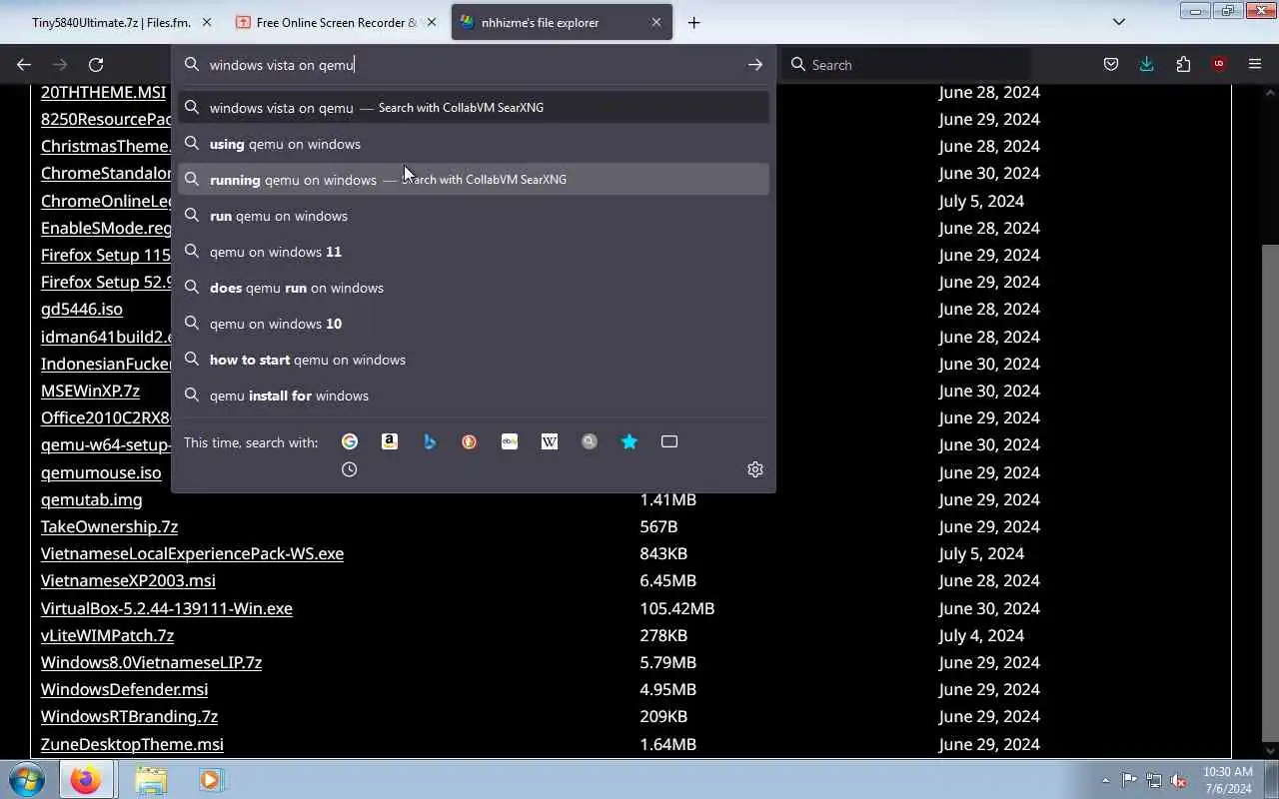Open the vLiteWIMPatch.7z link
Viewport: 1279px width, 799px height.
107,635
